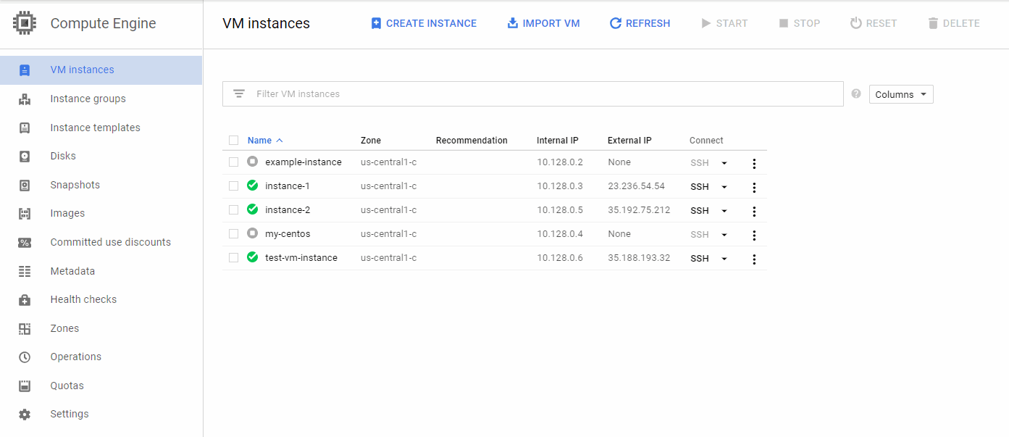Open the Instance templates section
Viewport: 1009px width, 437px height.
pyautogui.click(x=95, y=127)
